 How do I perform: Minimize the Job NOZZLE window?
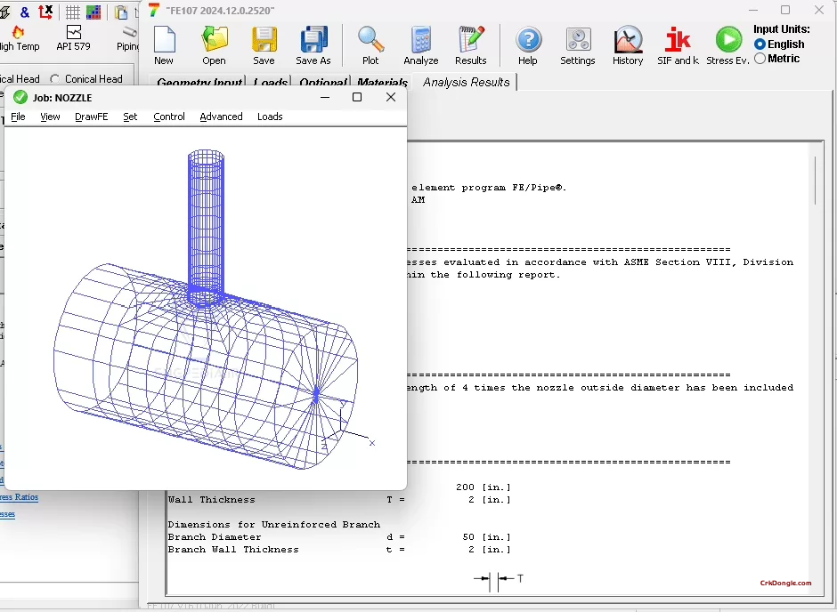(x=325, y=97)
